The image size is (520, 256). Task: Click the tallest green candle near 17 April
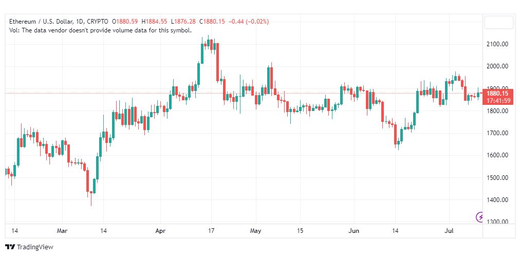pyautogui.click(x=202, y=53)
